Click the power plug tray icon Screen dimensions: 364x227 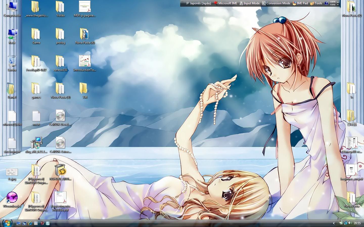[x=341, y=223]
